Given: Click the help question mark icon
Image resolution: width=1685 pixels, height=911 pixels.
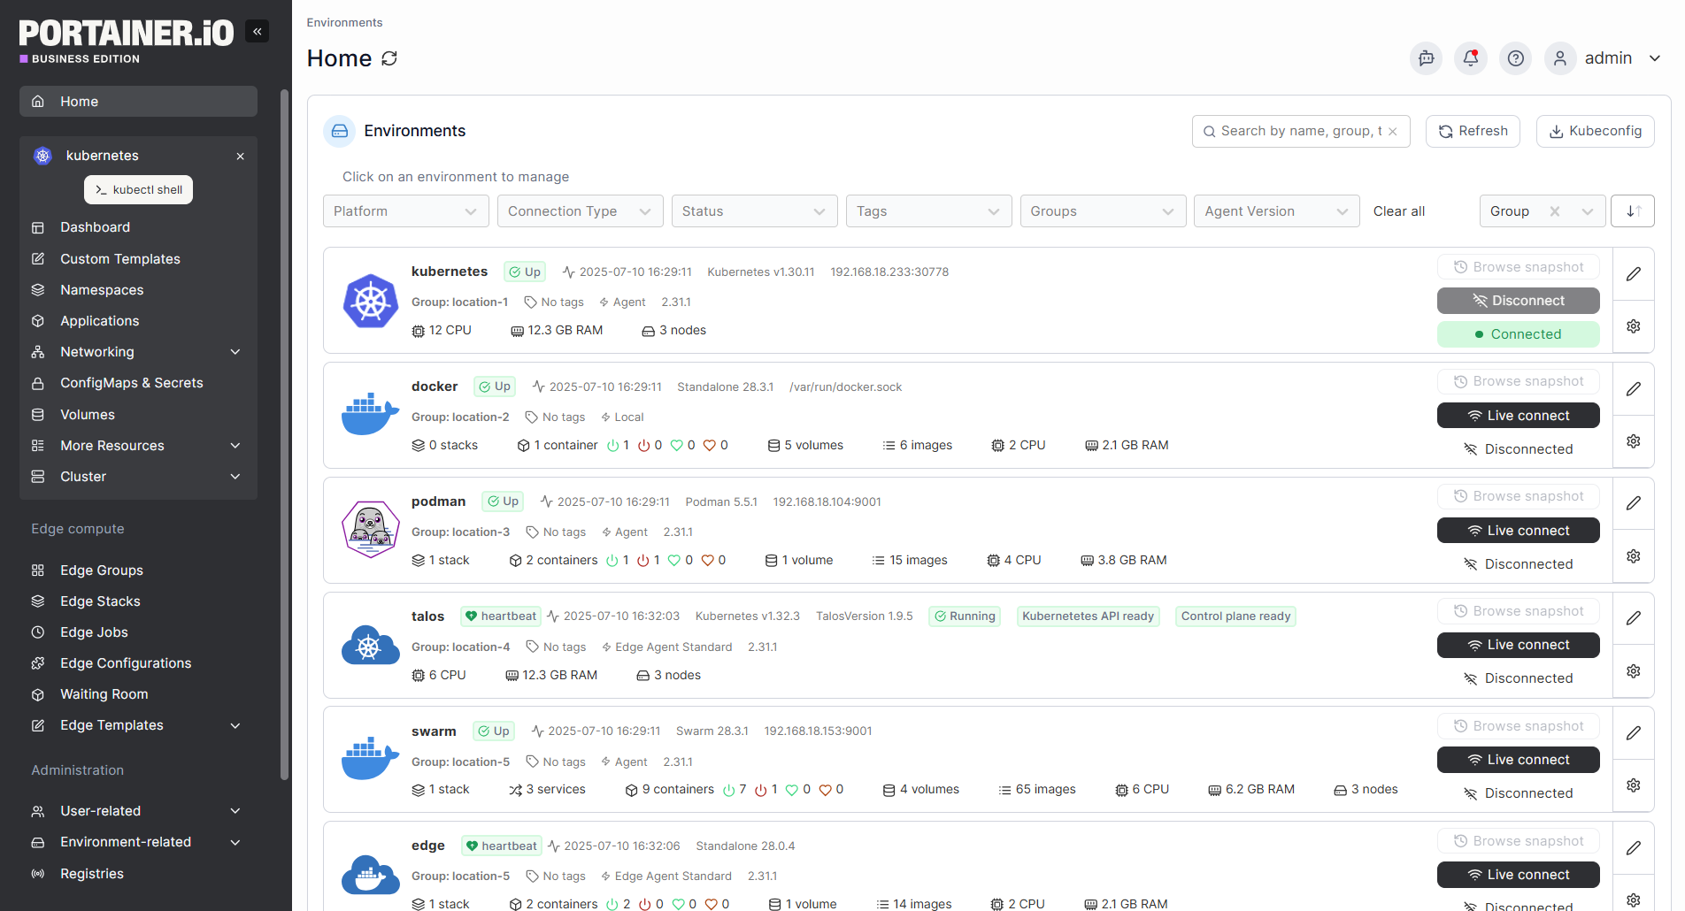Looking at the screenshot, I should coord(1515,58).
